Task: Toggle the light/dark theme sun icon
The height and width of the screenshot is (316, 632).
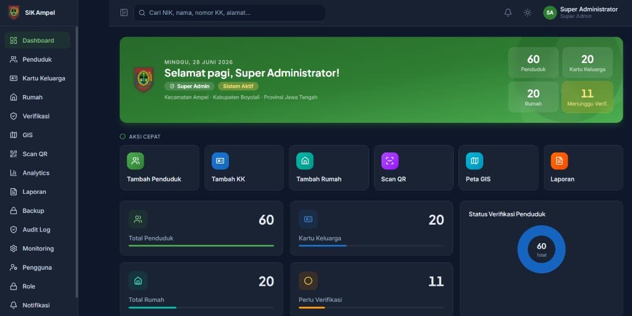Action: pyautogui.click(x=527, y=12)
